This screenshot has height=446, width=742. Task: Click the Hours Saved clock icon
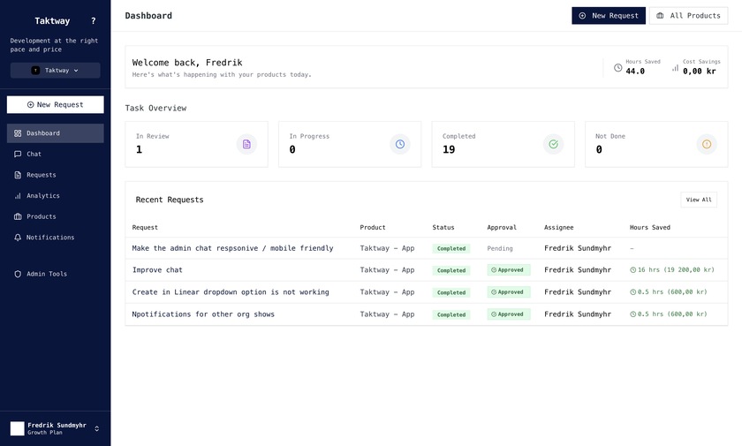(617, 67)
